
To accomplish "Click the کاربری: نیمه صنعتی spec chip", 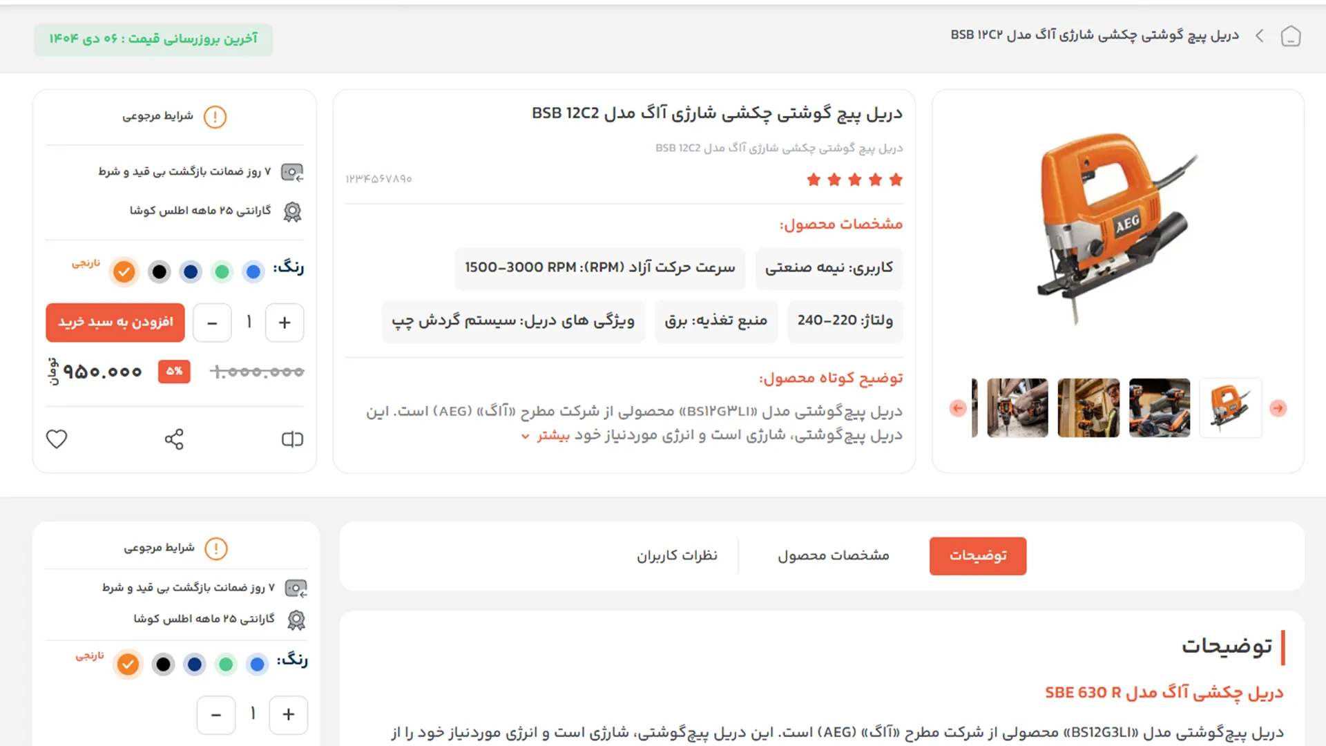I will [829, 268].
